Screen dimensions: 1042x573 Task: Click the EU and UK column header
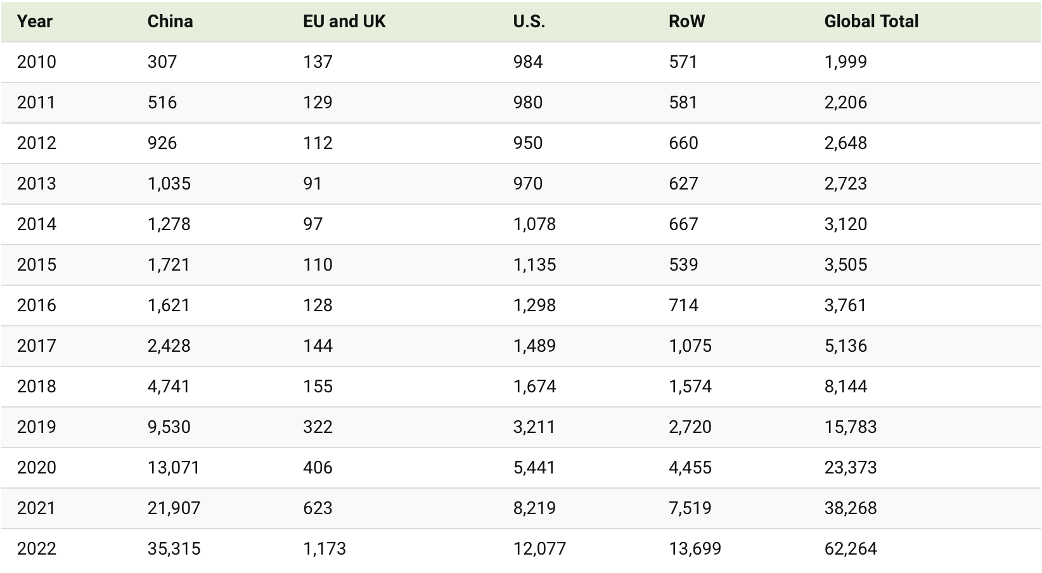(x=344, y=22)
